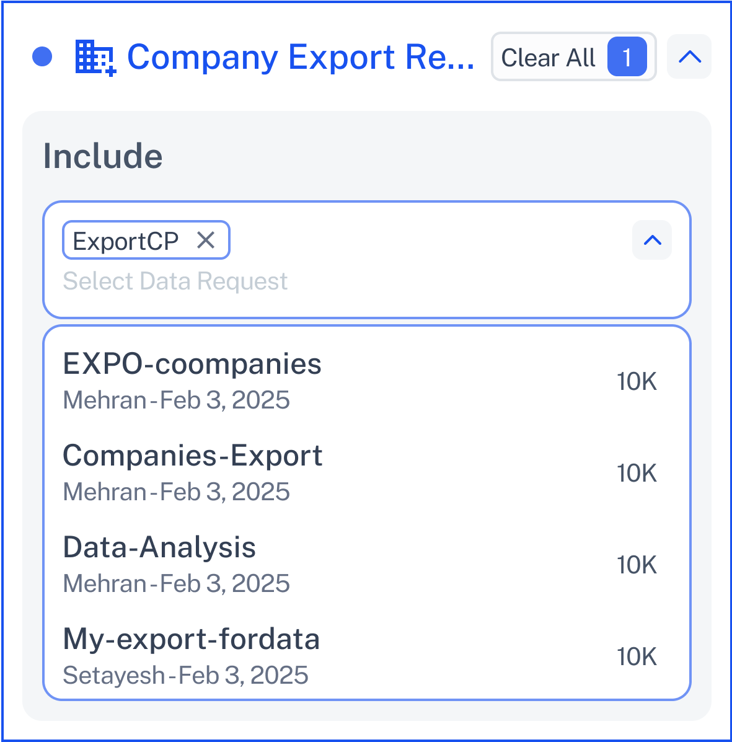The image size is (732, 742).
Task: Collapse the Company Export section with chevron
Action: click(x=689, y=57)
